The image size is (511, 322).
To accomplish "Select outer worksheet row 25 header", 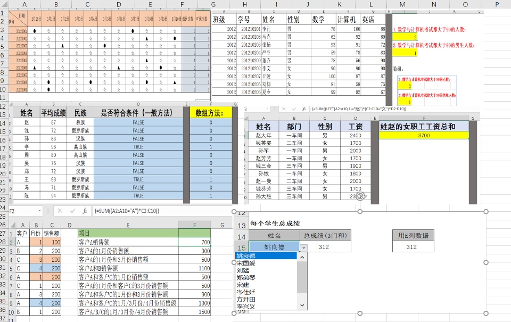I will tap(3, 217).
